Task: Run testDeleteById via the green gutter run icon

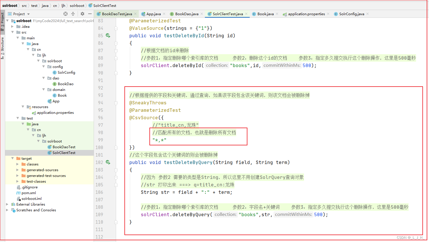Action: [x=107, y=35]
